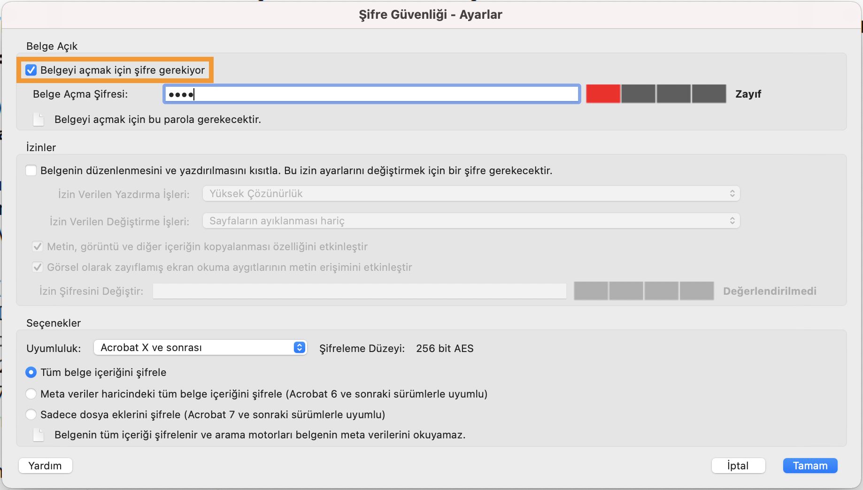This screenshot has width=863, height=490.
Task: Click the 'İzinler' section heading
Action: (x=41, y=147)
